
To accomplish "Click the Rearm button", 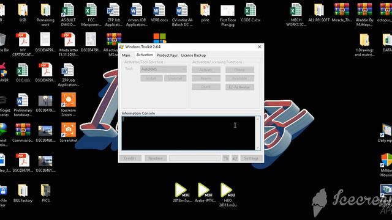I will coord(206,78).
